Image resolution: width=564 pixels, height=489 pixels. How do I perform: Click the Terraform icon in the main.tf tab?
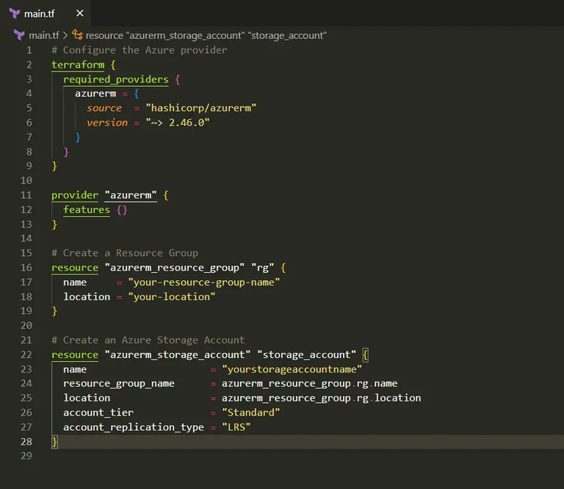click(14, 13)
